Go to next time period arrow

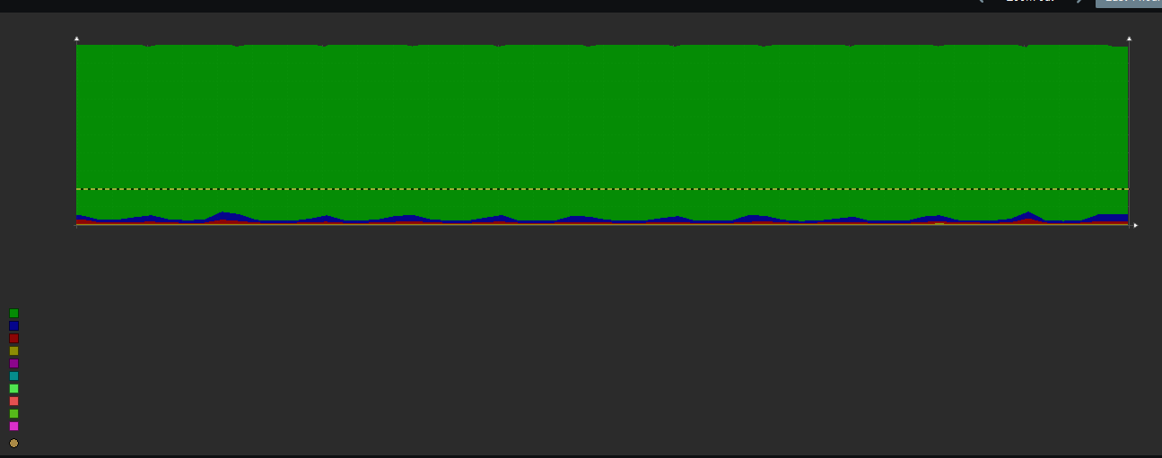1079,2
